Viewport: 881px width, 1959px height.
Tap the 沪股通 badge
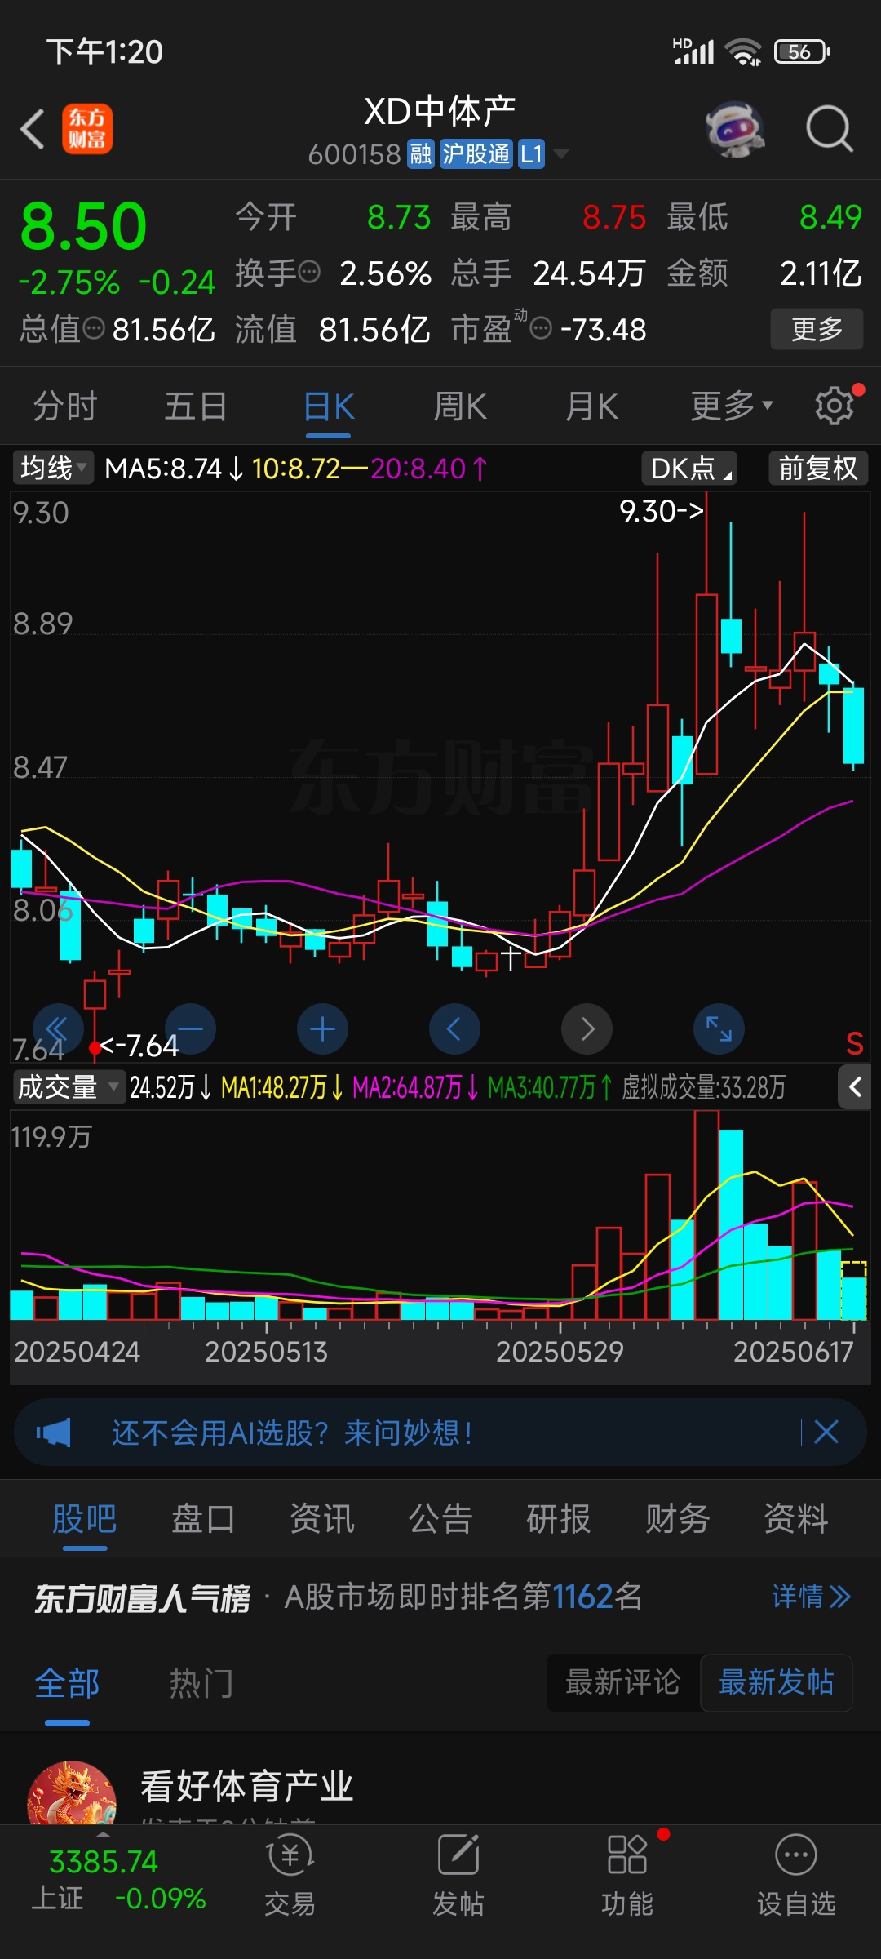[476, 153]
